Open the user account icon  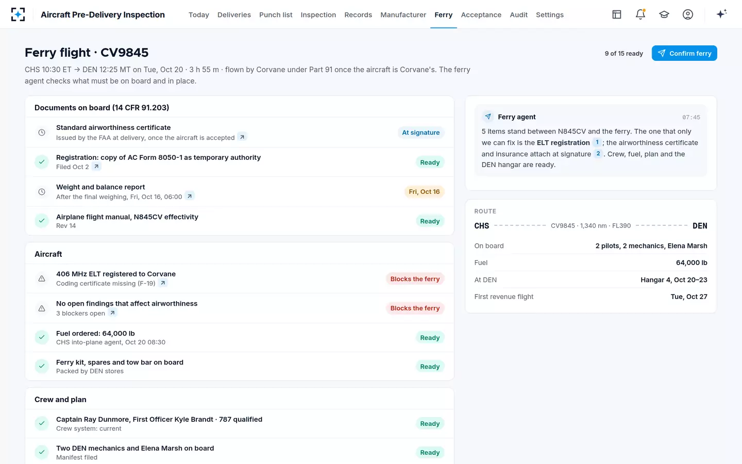688,14
